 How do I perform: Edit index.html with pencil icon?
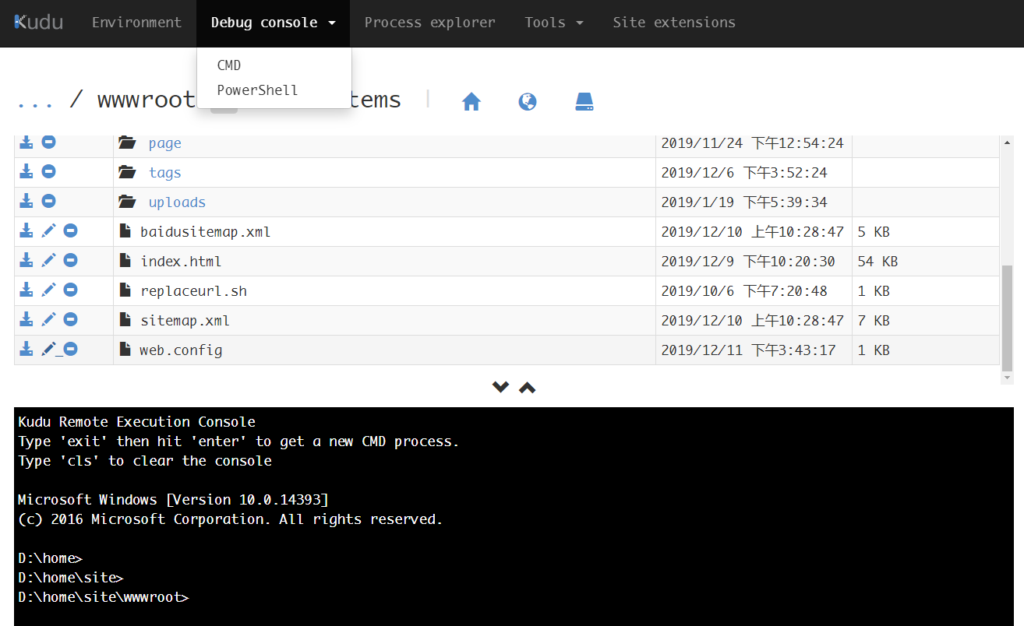point(48,260)
